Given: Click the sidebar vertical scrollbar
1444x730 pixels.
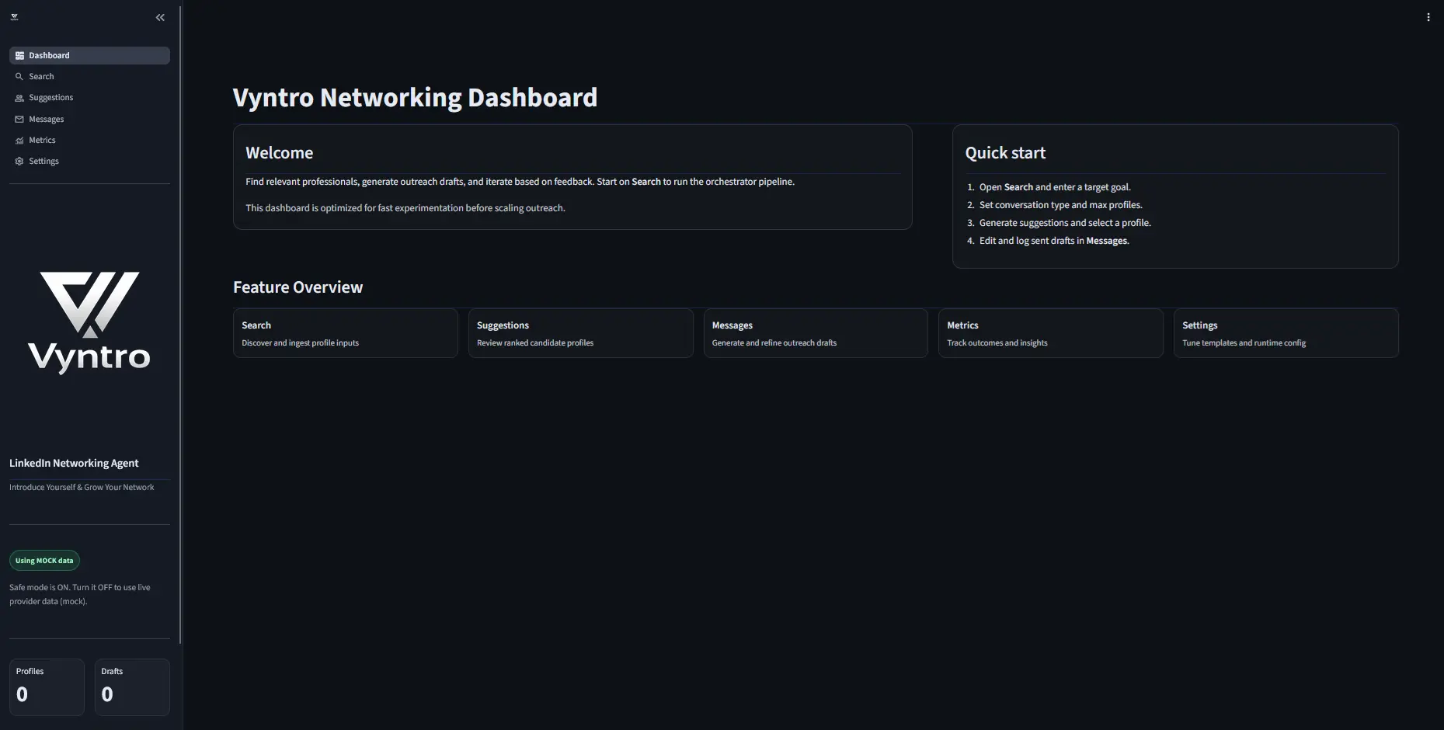Looking at the screenshot, I should 180,325.
